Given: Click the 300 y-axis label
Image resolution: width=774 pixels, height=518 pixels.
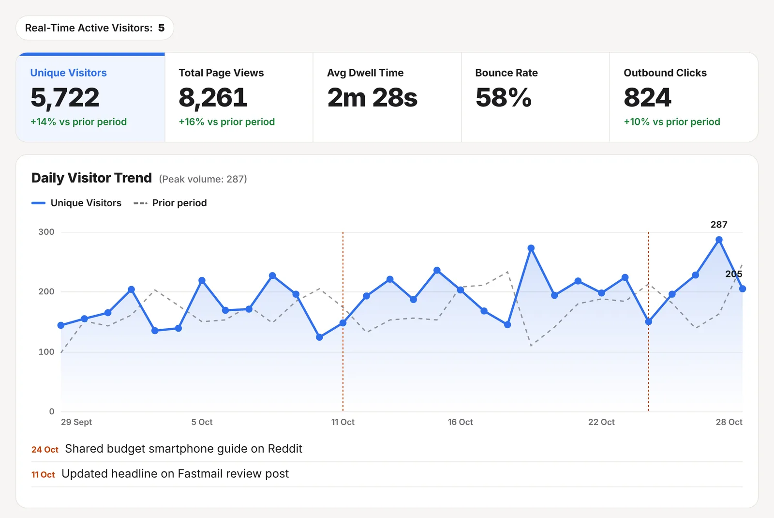Looking at the screenshot, I should [46, 232].
